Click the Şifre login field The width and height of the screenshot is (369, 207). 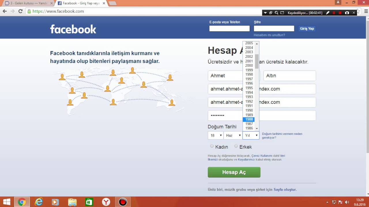[274, 28]
